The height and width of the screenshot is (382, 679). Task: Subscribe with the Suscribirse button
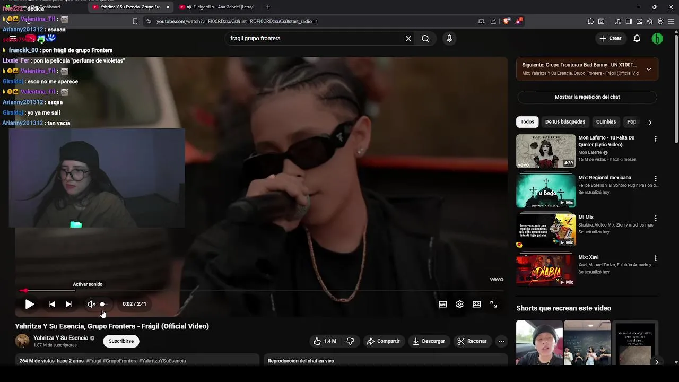tap(121, 341)
